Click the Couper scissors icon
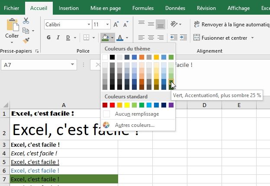This screenshot has height=186, width=270. pyautogui.click(x=26, y=21)
